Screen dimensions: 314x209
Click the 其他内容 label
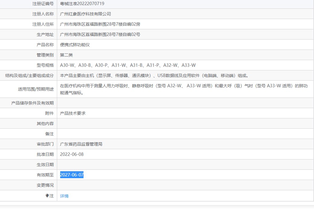pos(45,124)
